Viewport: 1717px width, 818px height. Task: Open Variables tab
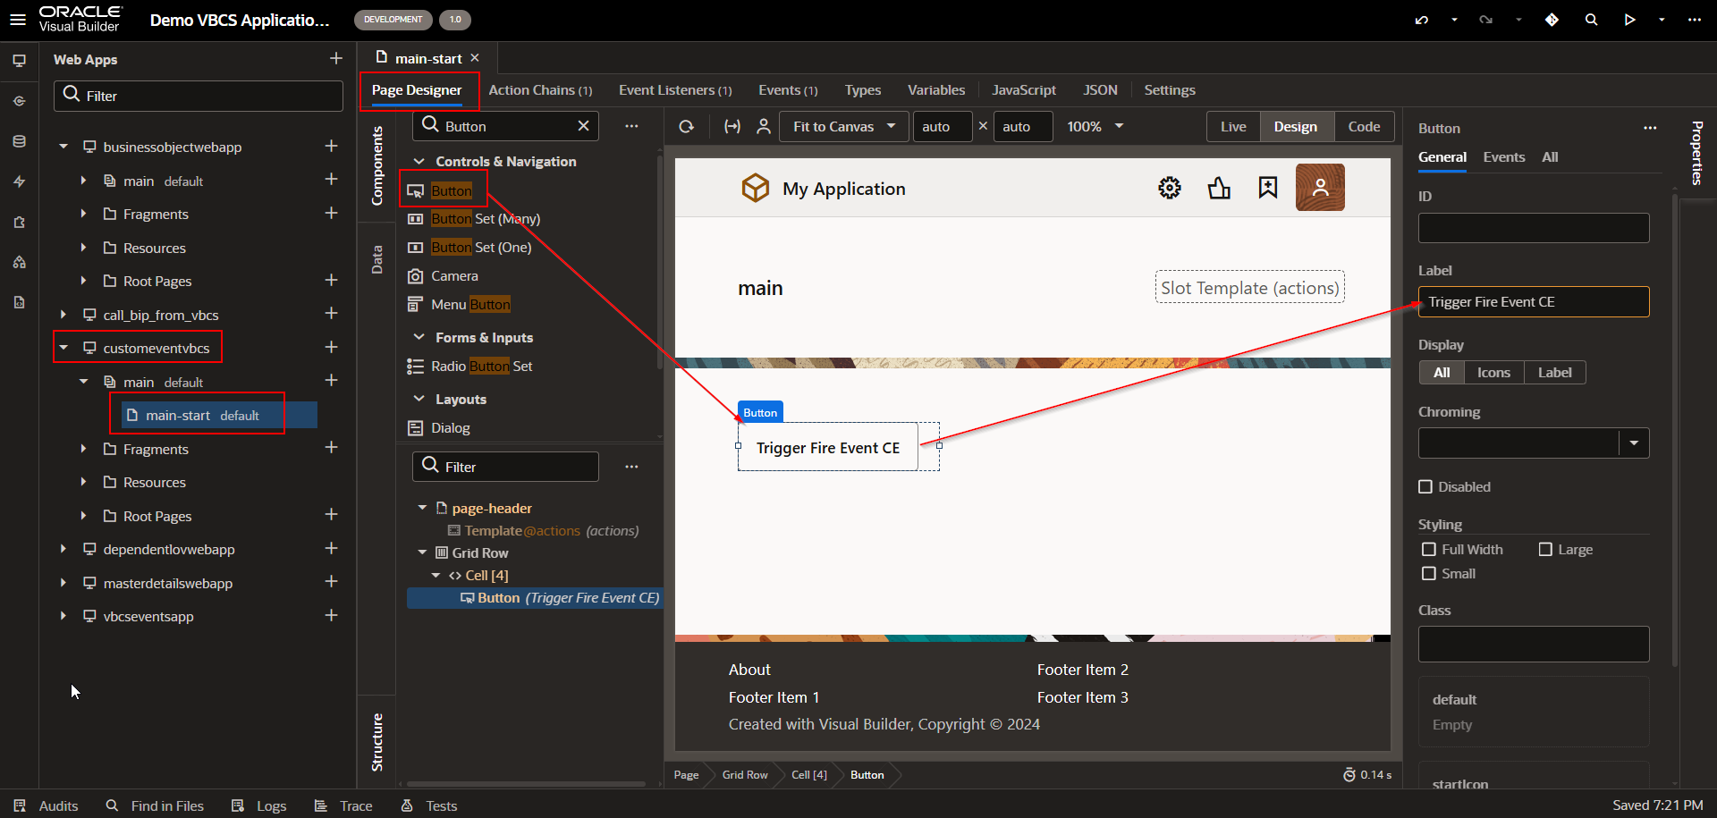935,90
